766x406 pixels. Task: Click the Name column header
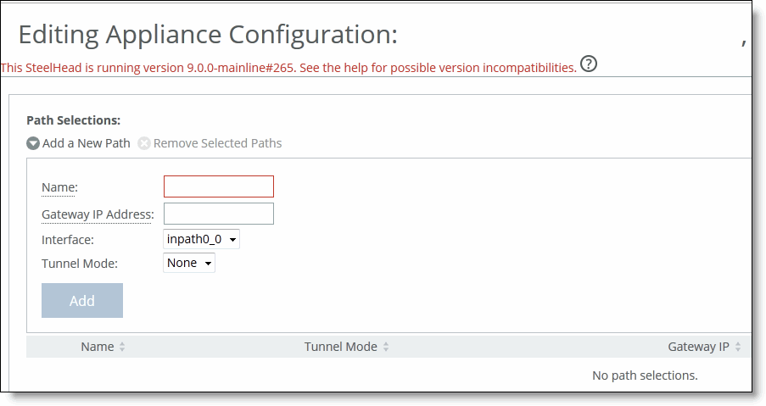click(x=98, y=347)
